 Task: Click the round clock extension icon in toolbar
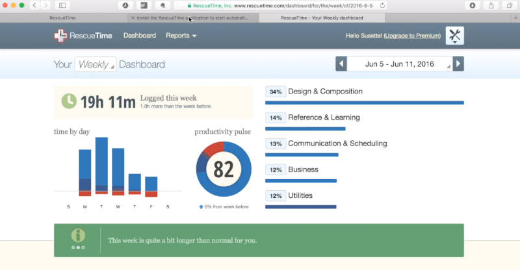(125, 5)
